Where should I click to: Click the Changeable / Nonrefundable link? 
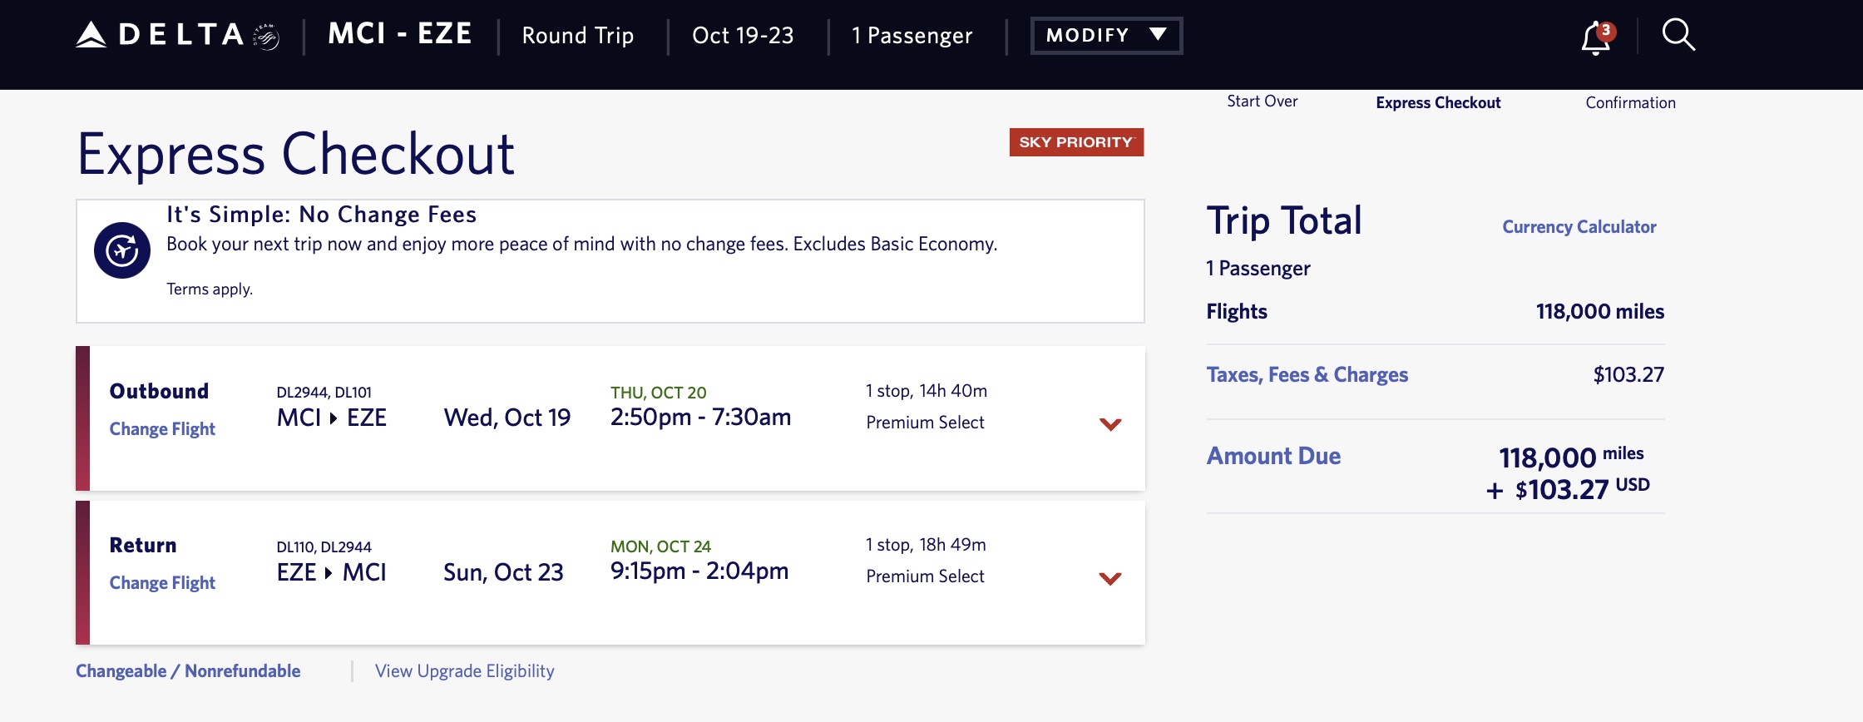click(188, 671)
